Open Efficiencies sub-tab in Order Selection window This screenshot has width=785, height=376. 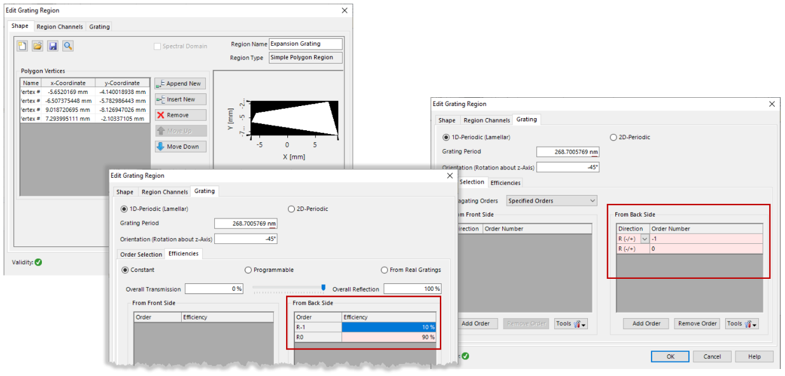(505, 182)
